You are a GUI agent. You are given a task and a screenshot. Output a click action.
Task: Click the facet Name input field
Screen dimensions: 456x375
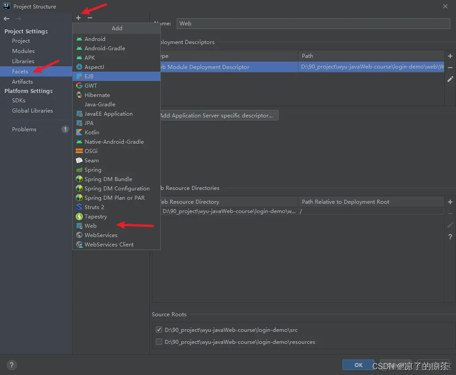pyautogui.click(x=313, y=24)
